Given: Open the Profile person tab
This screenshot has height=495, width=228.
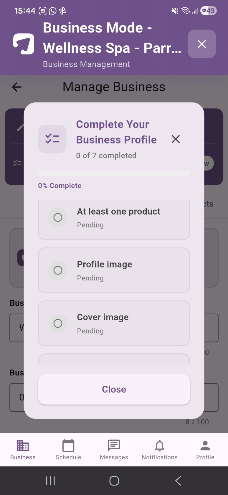Looking at the screenshot, I should pyautogui.click(x=205, y=450).
